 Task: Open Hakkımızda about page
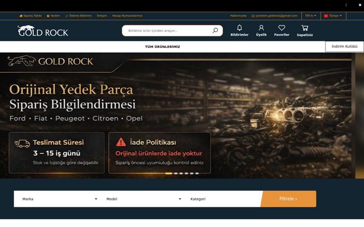point(238,16)
